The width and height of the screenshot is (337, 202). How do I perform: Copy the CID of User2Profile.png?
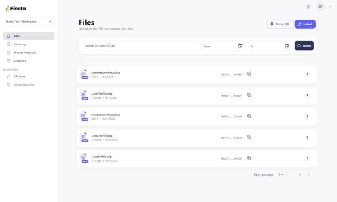click(249, 137)
